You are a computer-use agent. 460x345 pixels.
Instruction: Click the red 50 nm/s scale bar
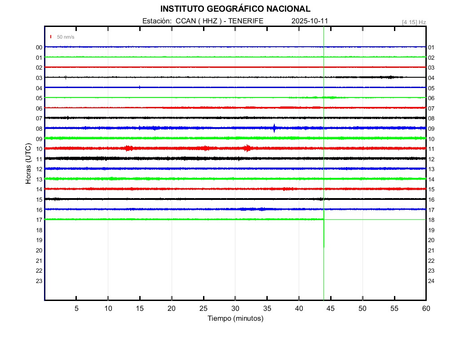pyautogui.click(x=51, y=37)
